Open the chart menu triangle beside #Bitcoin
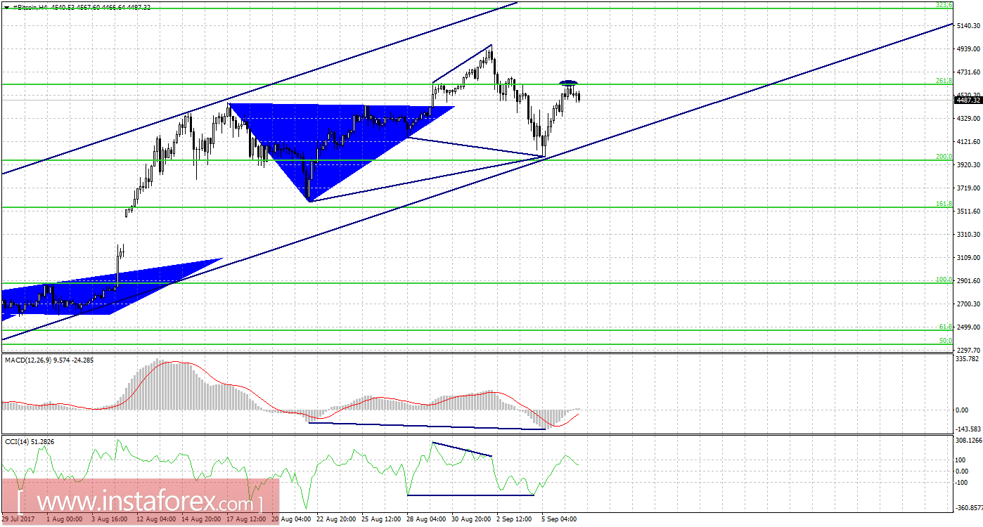Image resolution: width=983 pixels, height=527 pixels. [6, 7]
